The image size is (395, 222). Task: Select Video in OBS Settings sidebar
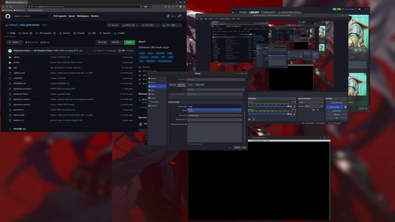coord(157,94)
